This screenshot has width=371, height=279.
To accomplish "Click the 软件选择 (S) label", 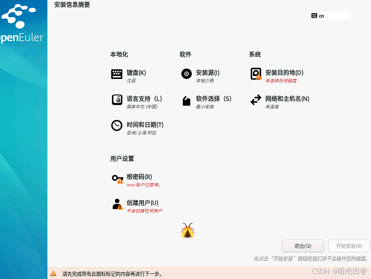I will (x=213, y=99).
